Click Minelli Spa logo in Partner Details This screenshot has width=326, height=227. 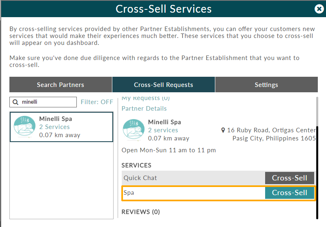click(x=134, y=130)
